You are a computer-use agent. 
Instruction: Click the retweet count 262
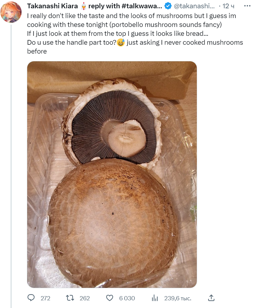[x=85, y=298]
